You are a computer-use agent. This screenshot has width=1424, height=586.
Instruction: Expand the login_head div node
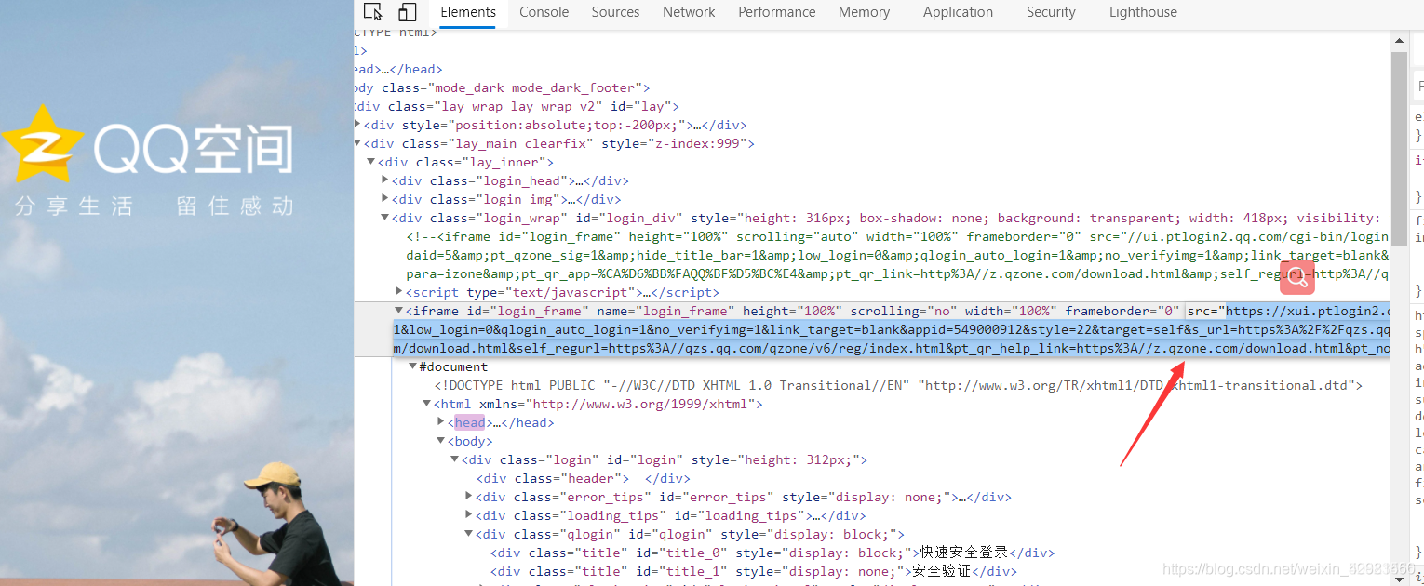click(386, 180)
